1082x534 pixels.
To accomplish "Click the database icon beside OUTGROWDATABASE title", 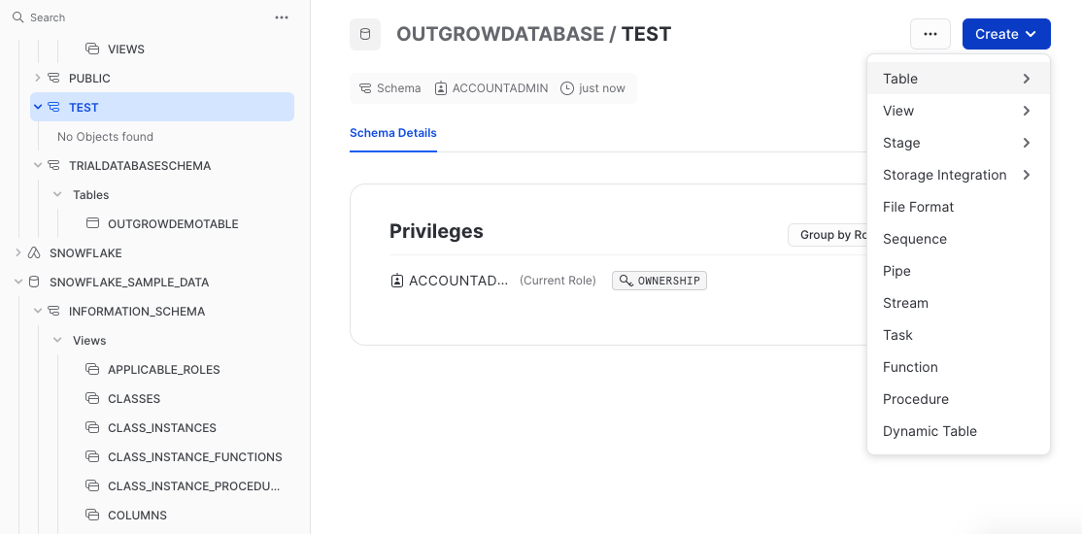I will coord(365,34).
